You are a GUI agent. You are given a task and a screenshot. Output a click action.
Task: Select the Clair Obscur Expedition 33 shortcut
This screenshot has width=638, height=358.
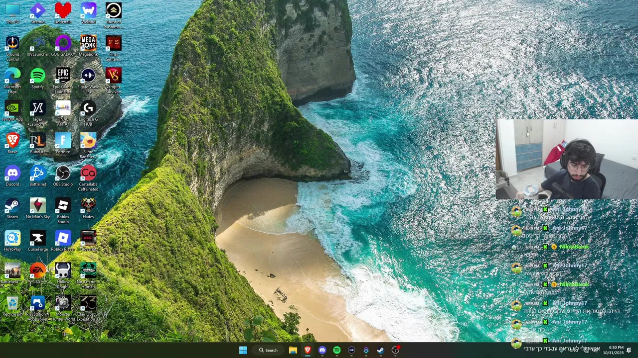click(88, 308)
